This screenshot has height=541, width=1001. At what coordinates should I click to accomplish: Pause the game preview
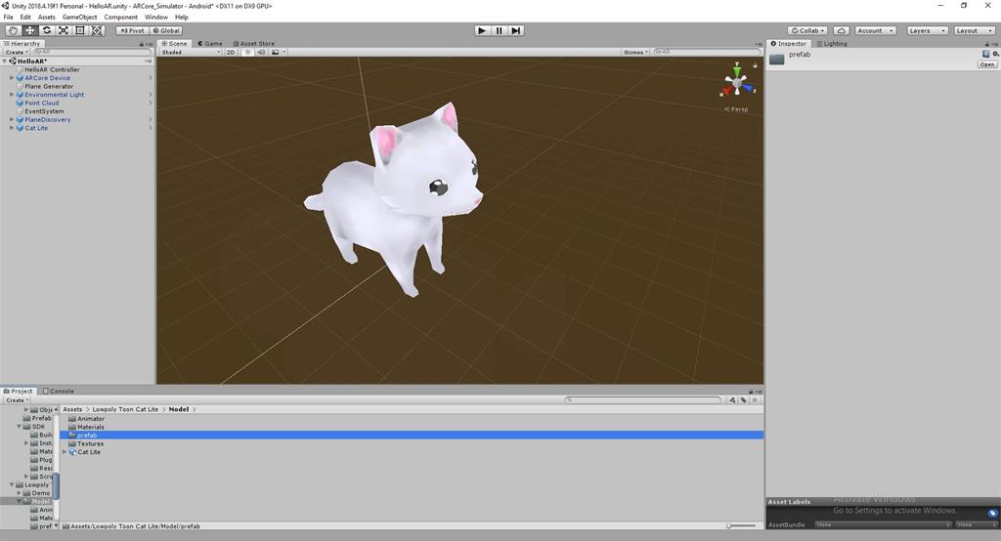coord(500,30)
